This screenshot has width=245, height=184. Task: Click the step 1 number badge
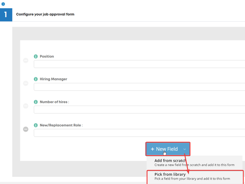pyautogui.click(x=6, y=15)
